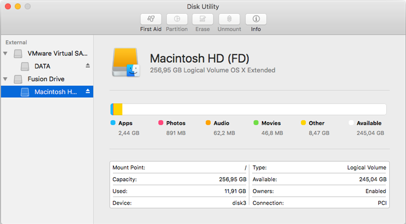Click the "2,44 GB" Apps size
Viewport: 406px width, 224px height.
click(x=129, y=133)
